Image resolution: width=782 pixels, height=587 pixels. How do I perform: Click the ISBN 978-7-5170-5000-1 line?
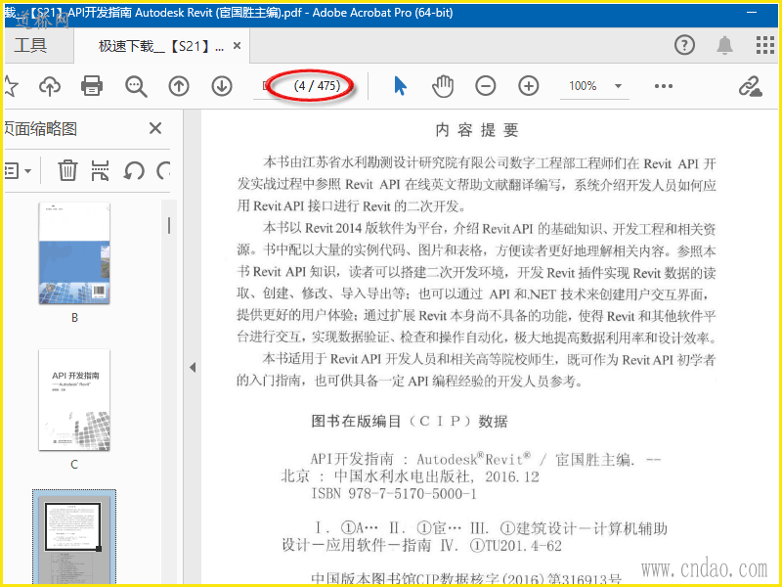pos(394,494)
